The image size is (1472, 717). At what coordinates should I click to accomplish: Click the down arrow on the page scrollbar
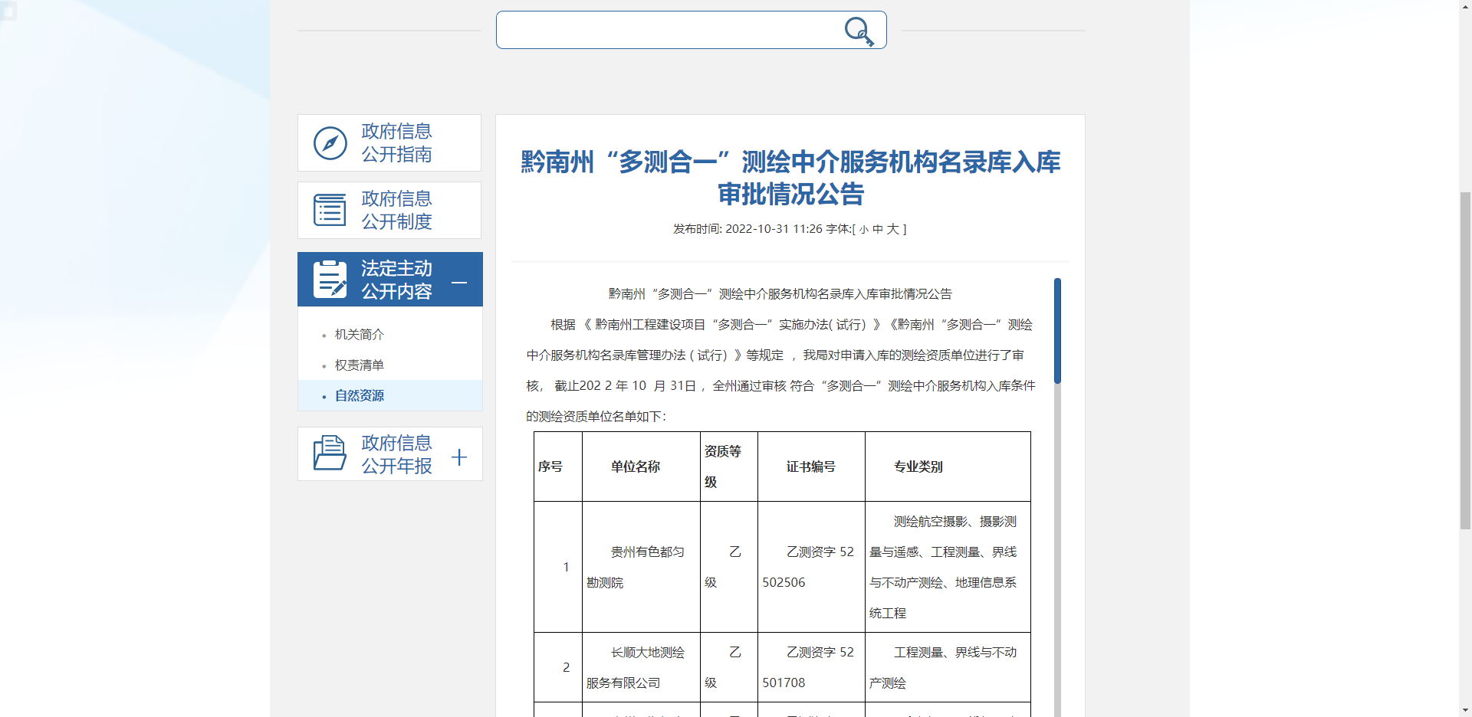tap(1464, 710)
